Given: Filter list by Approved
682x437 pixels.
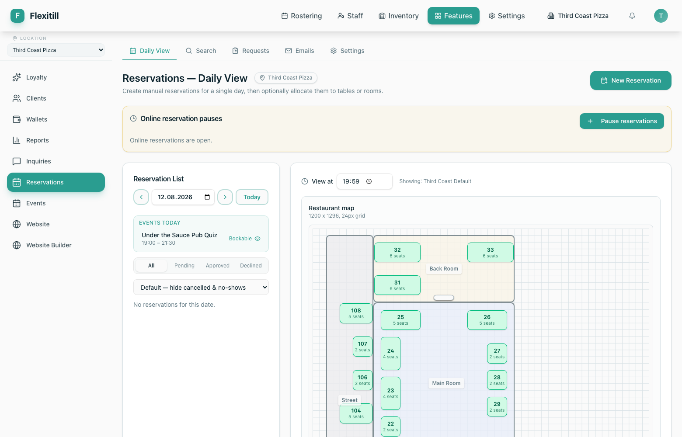Looking at the screenshot, I should pos(218,266).
